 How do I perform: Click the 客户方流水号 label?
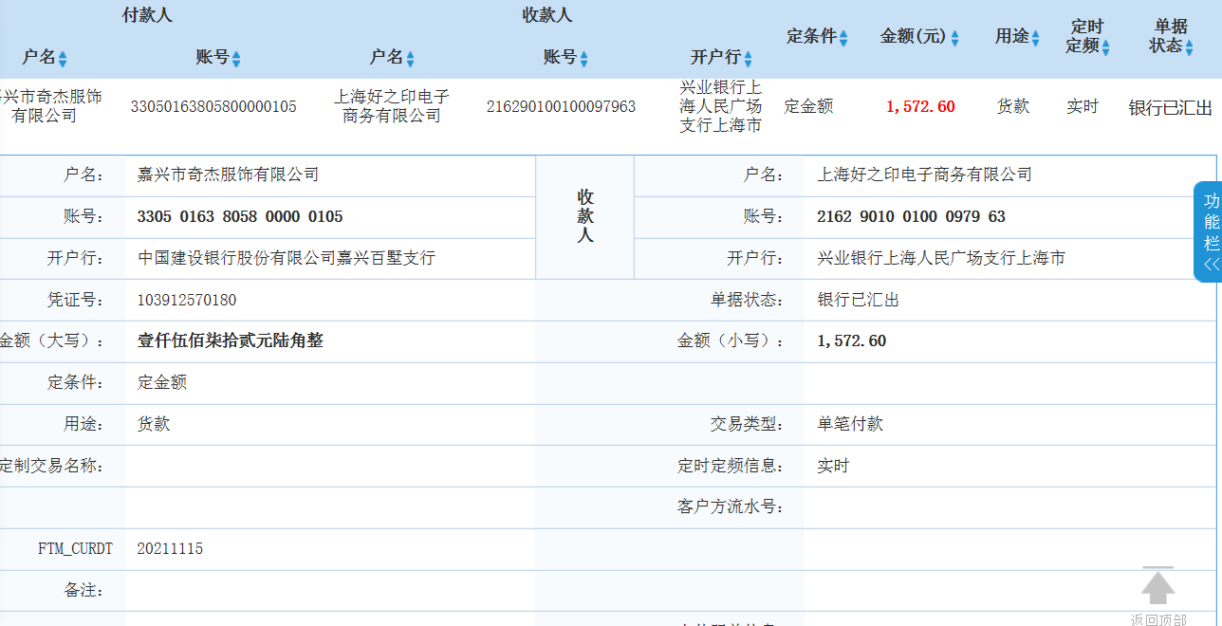731,507
